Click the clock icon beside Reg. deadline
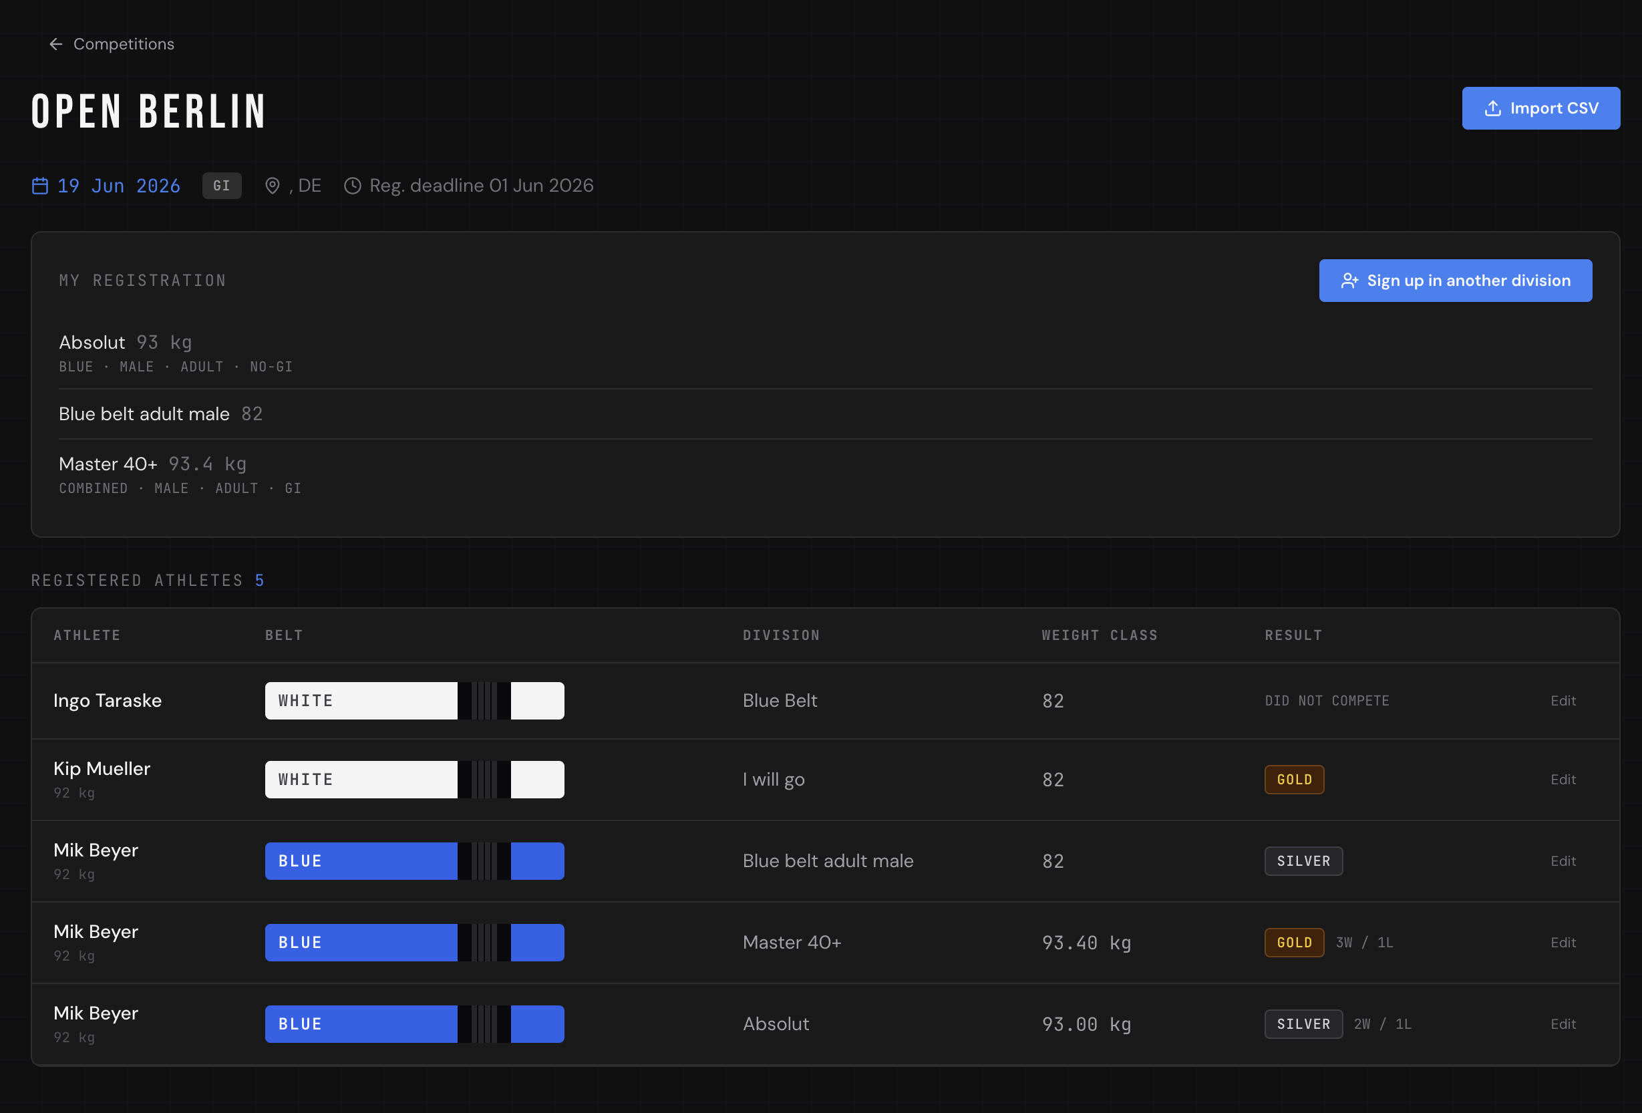The width and height of the screenshot is (1642, 1113). pyautogui.click(x=353, y=186)
